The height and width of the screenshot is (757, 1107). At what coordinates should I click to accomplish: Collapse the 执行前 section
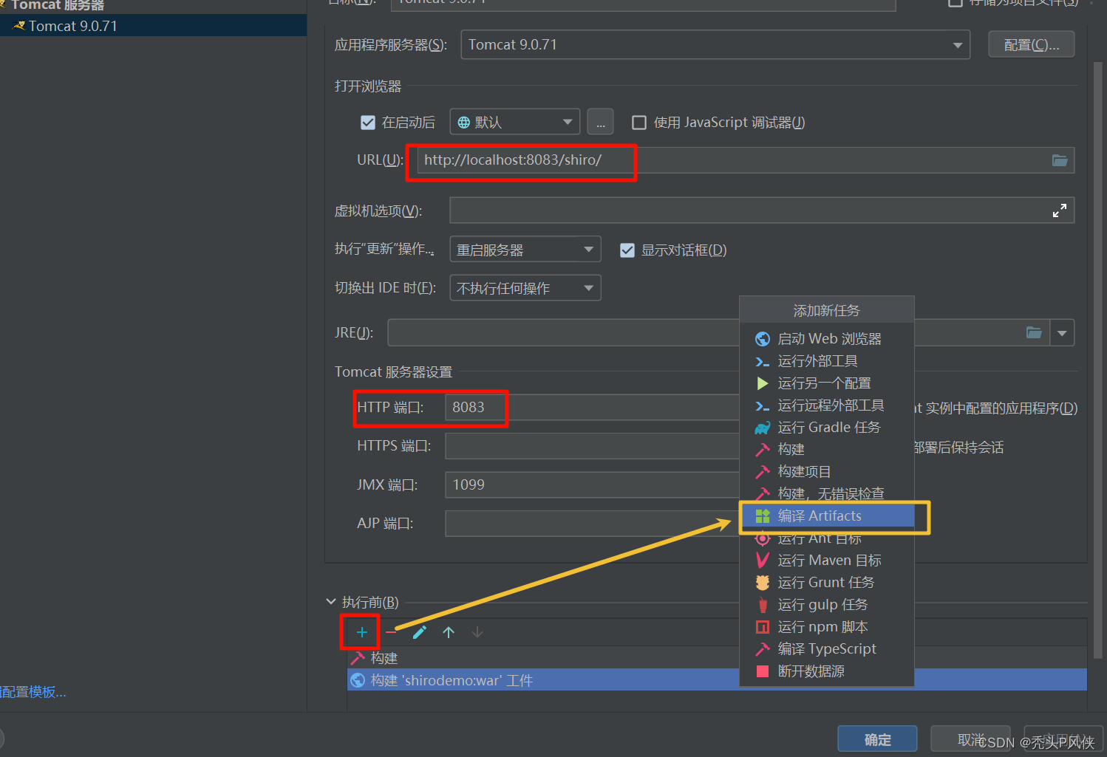(x=331, y=602)
